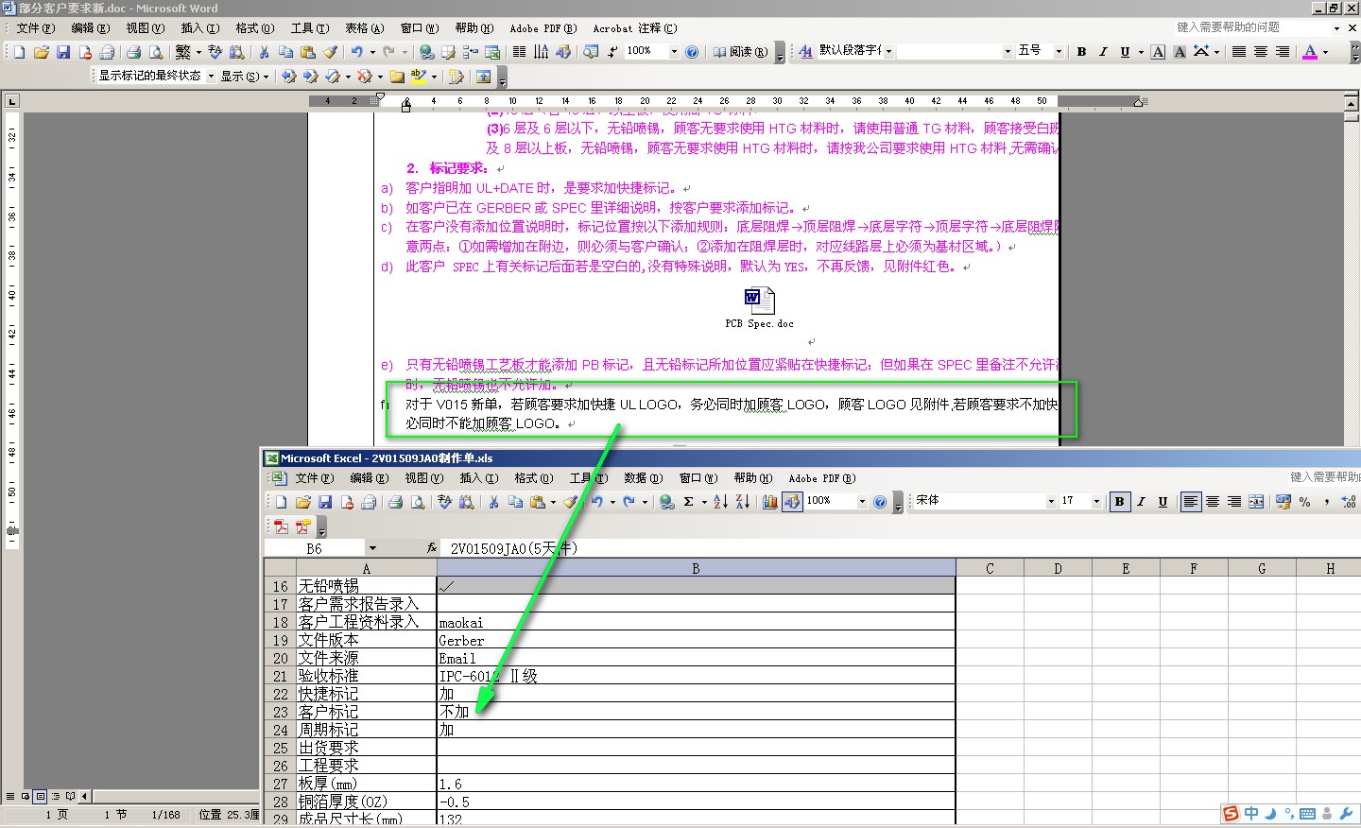Open Excel font dropdown showing 宋体
The image size is (1361, 828).
click(x=1050, y=502)
